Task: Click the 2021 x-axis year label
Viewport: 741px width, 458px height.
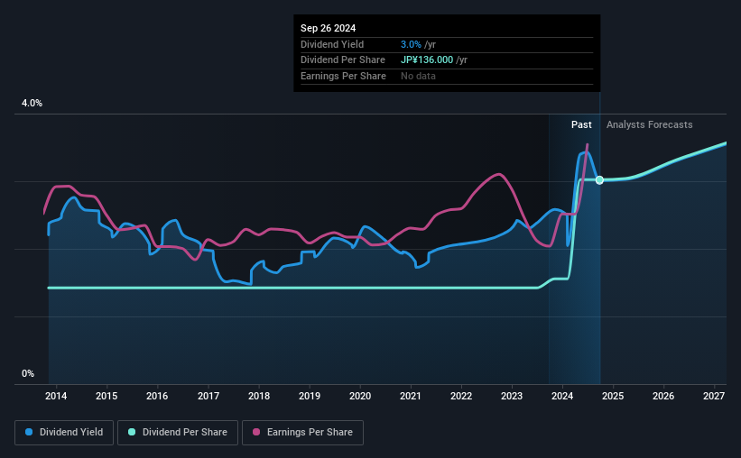Action: coord(410,396)
